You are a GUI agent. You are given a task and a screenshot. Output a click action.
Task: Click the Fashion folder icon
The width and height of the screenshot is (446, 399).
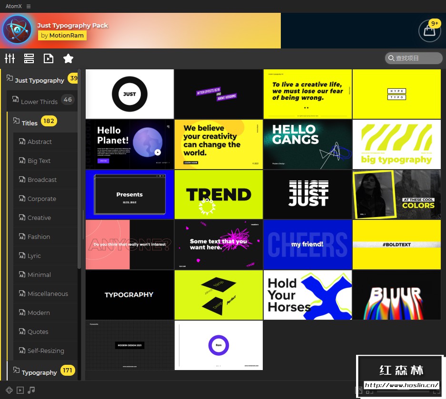[x=22, y=237]
